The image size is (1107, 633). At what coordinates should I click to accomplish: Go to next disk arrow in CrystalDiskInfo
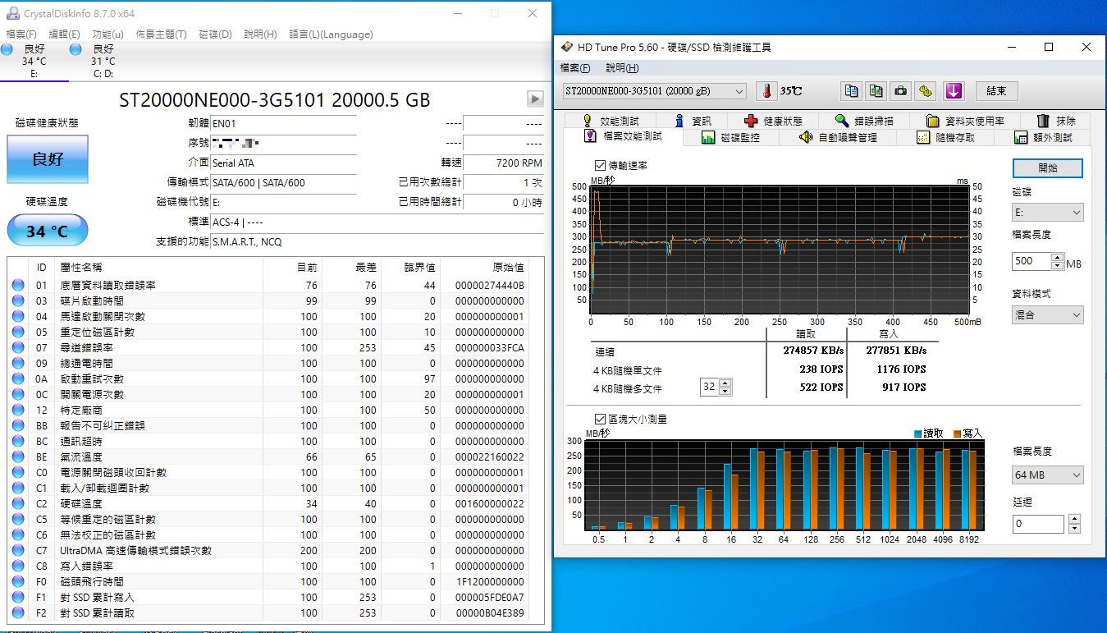(535, 99)
